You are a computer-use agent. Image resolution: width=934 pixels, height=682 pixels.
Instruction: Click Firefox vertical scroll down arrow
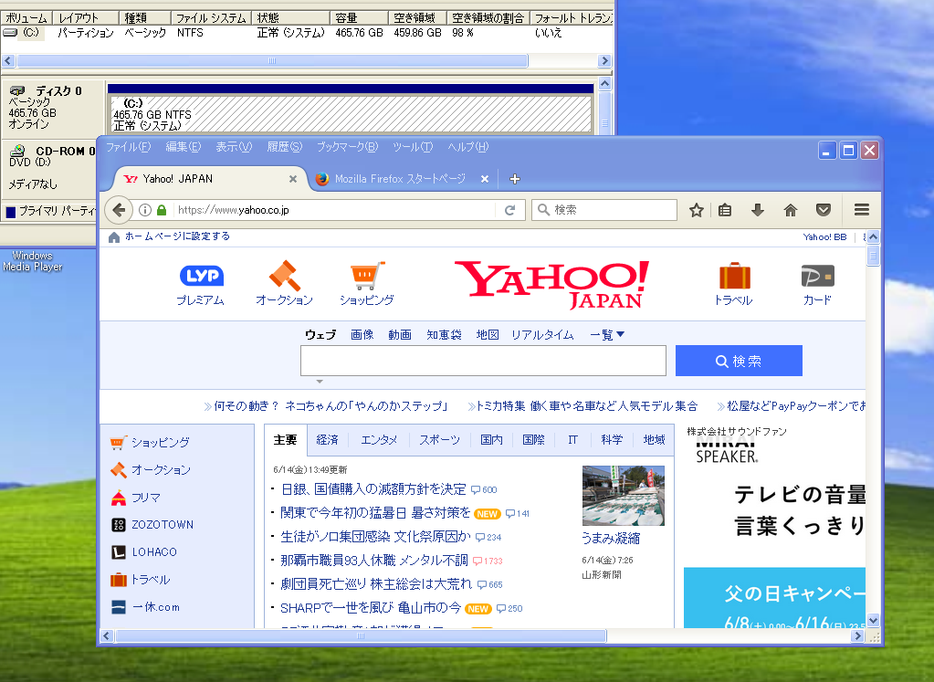tap(873, 621)
